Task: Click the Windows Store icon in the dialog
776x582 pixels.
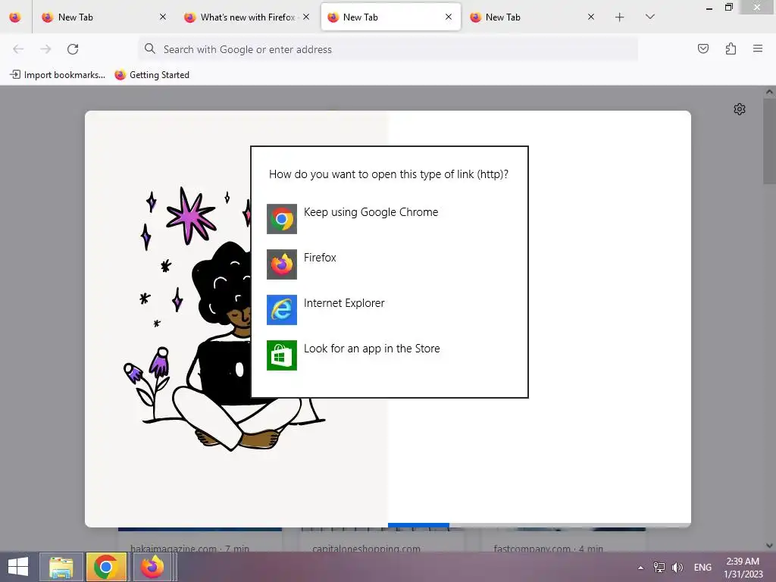Action: point(282,355)
